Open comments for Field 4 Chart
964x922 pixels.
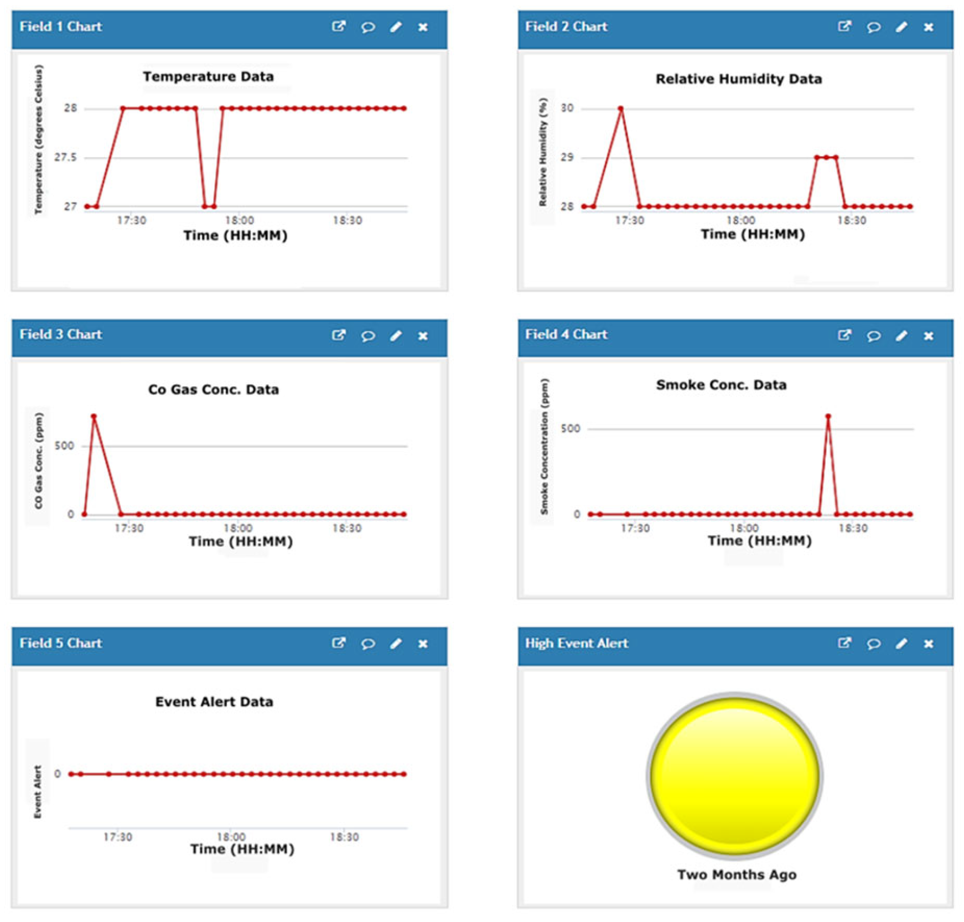[873, 336]
